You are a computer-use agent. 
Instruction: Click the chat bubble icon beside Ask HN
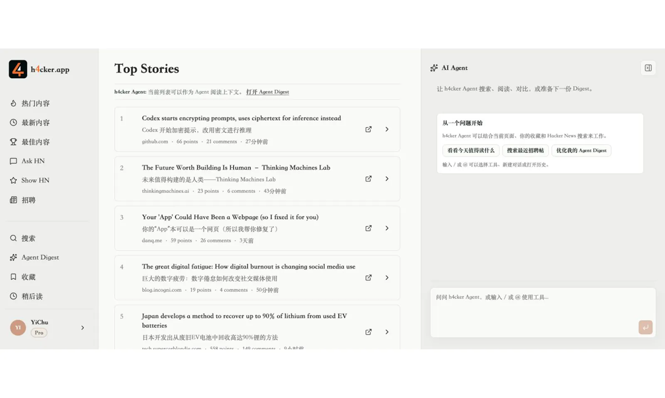point(13,161)
